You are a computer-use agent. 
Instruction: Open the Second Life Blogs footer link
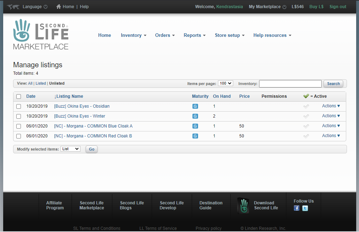(132, 205)
